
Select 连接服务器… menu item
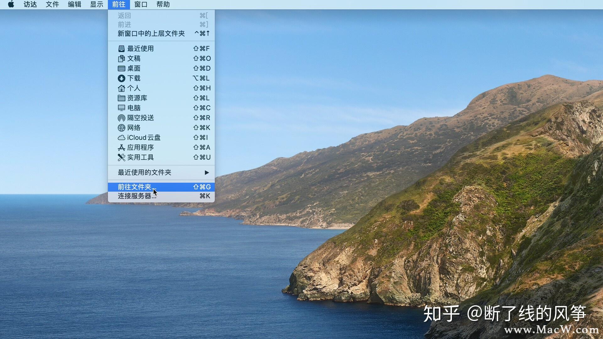click(161, 196)
